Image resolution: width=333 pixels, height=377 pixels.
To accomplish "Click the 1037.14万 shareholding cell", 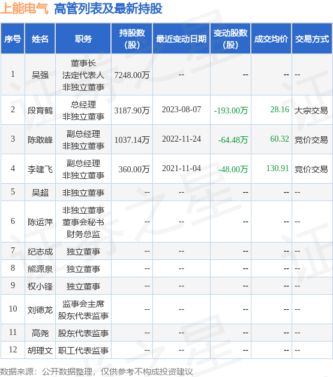I will tap(132, 140).
